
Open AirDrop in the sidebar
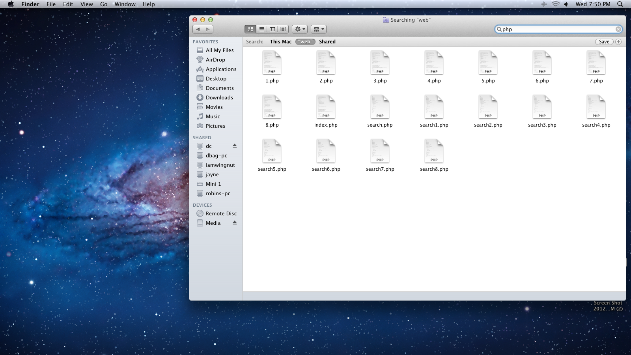pos(215,60)
